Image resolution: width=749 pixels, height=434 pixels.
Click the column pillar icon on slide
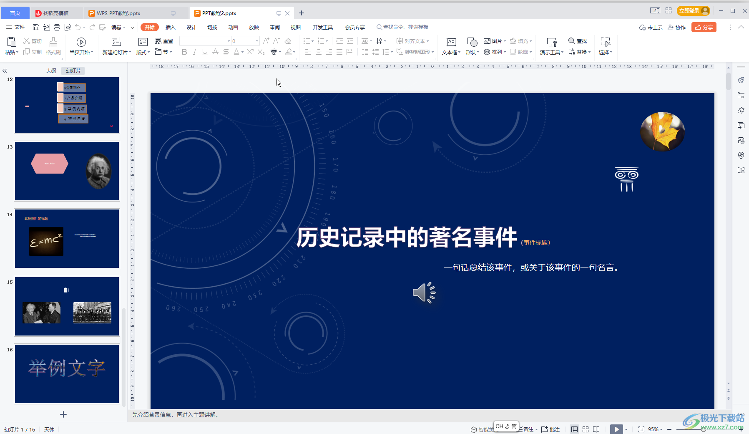(x=626, y=179)
